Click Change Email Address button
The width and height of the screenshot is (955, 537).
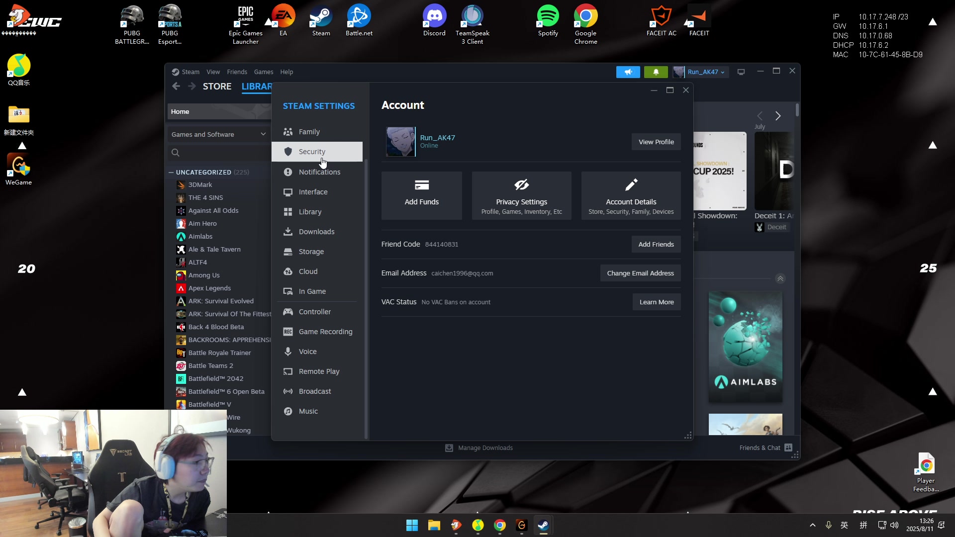pos(640,273)
